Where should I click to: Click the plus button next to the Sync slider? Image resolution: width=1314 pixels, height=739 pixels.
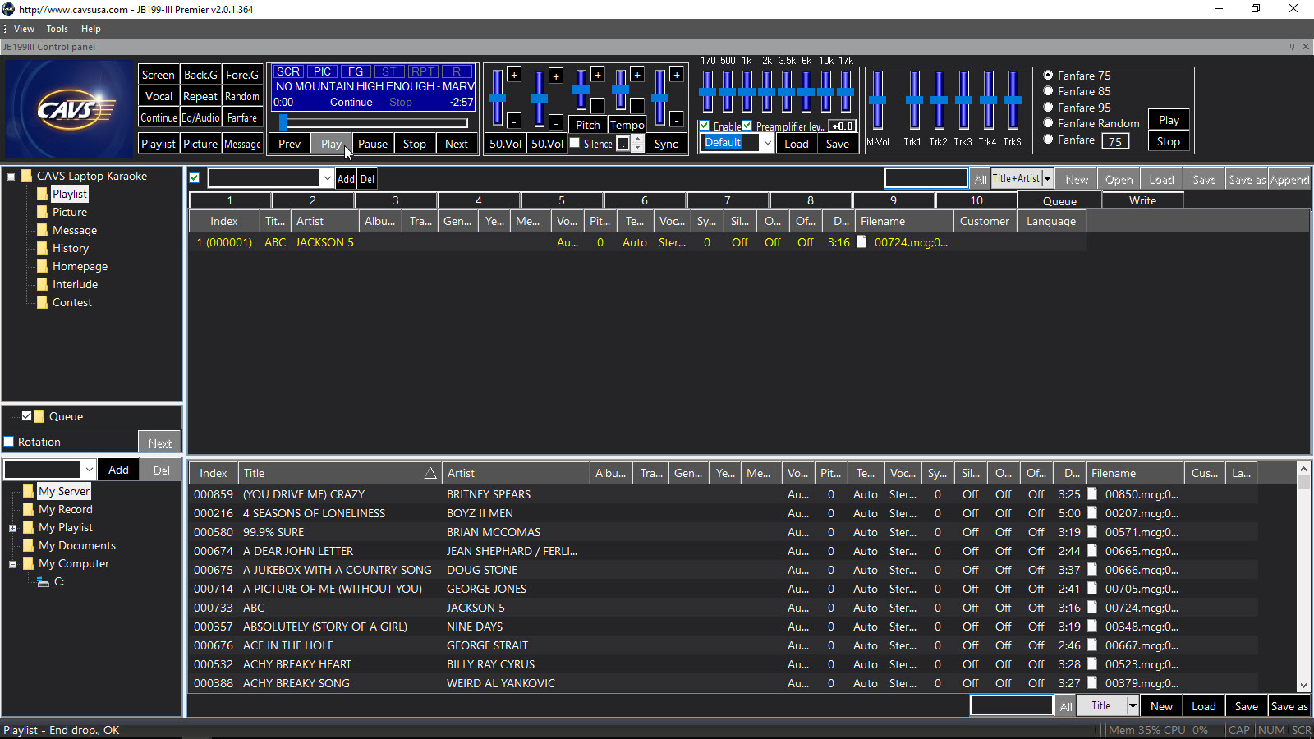click(x=677, y=75)
